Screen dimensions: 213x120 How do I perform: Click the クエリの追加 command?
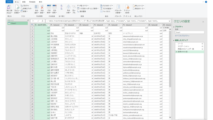[x=106, y=9]
